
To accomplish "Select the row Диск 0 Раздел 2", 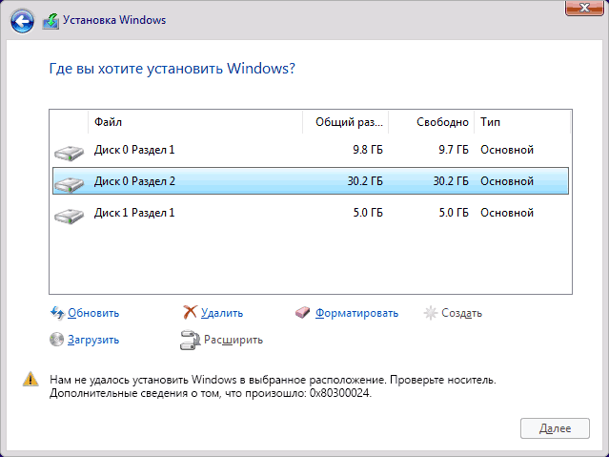I will coord(311,181).
